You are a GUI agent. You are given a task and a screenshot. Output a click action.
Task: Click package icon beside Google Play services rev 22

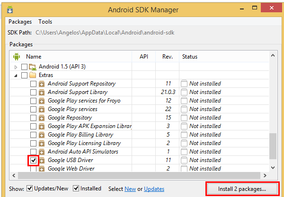(x=42, y=109)
